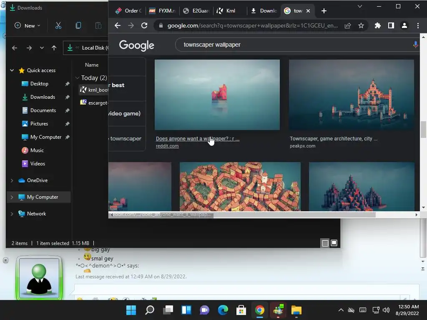Screen dimensions: 427x320
Task: Click voice search microphone icon
Action: [416, 45]
